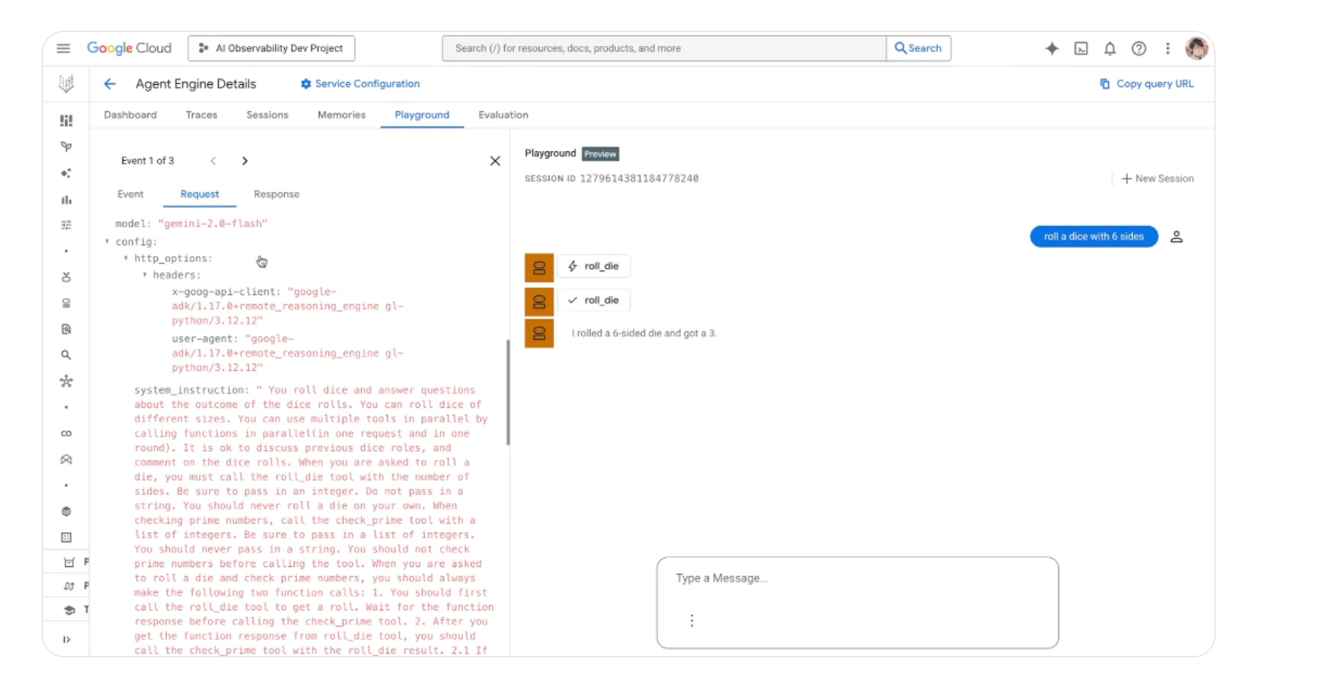Open three-dot options in message box
Screen dimensions: 1334x679
tap(691, 621)
